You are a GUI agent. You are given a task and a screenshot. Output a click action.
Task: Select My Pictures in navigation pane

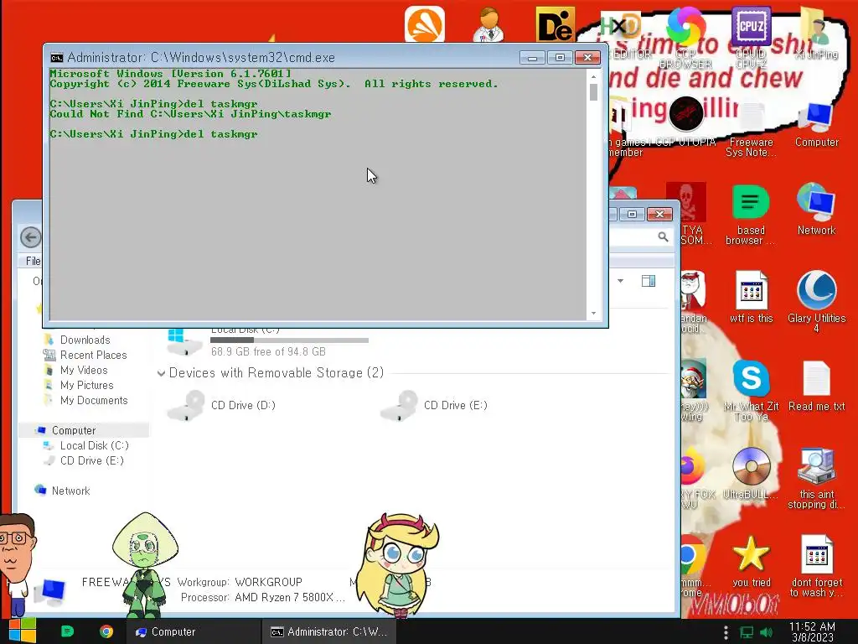86,385
